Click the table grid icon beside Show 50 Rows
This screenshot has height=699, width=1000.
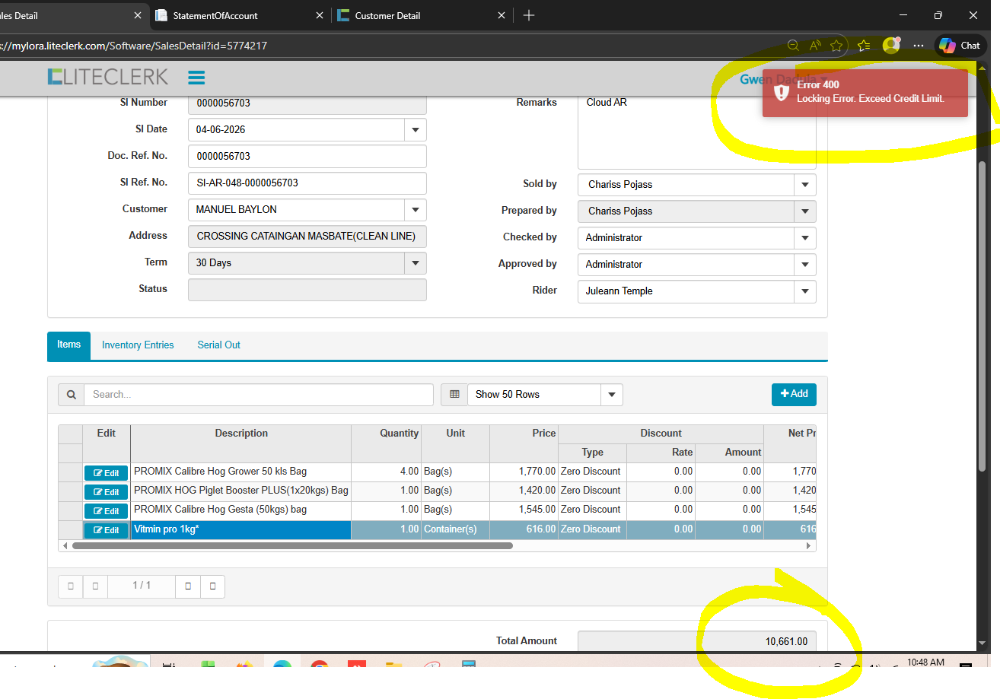pyautogui.click(x=454, y=395)
